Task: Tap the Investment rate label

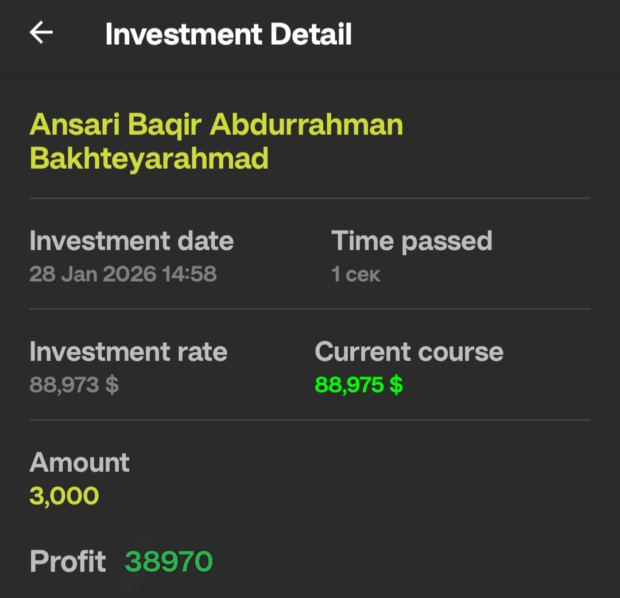Action: [x=128, y=352]
